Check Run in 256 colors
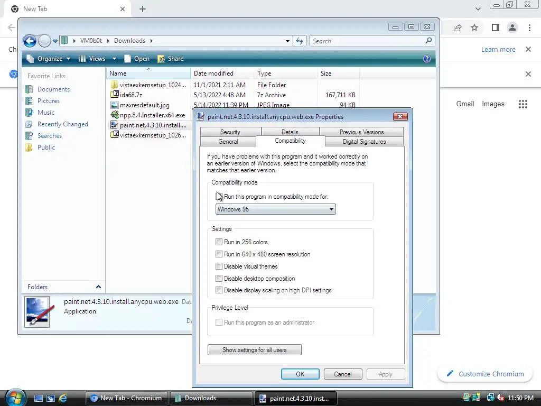The width and height of the screenshot is (541, 406). (219, 242)
